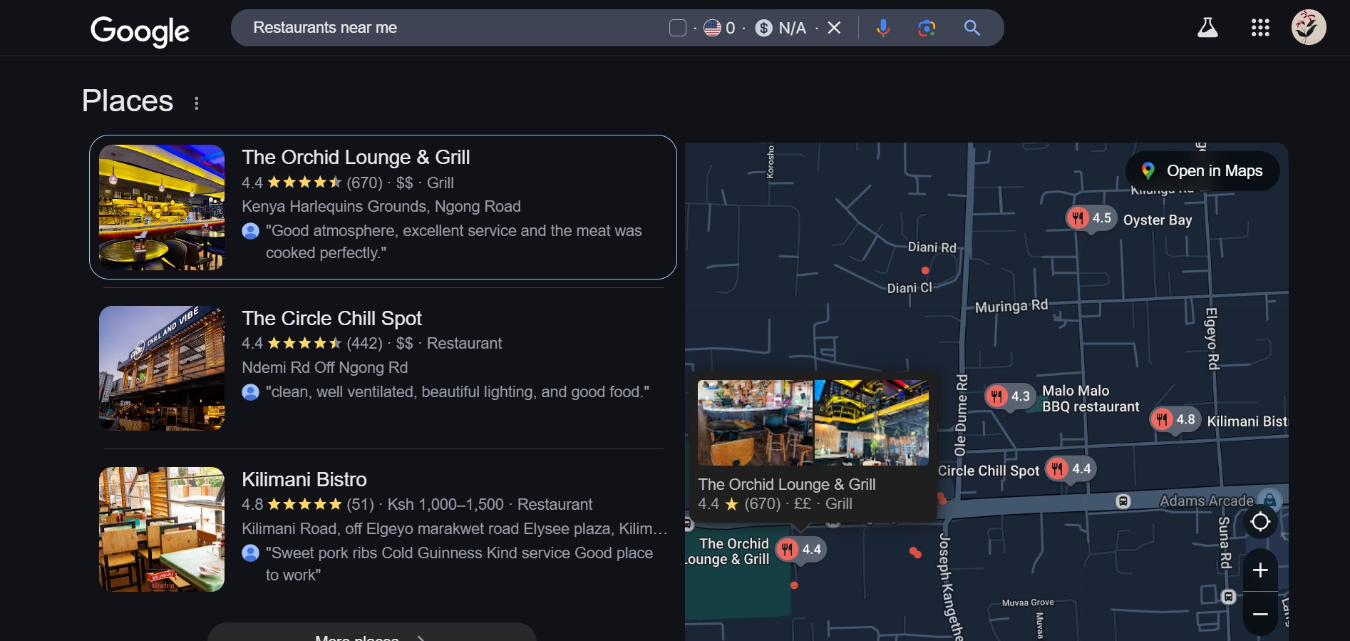Click Open in Maps button
The width and height of the screenshot is (1350, 641).
point(1202,171)
